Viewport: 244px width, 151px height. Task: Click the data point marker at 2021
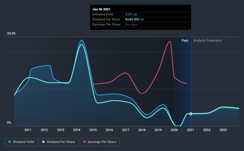tap(191, 114)
